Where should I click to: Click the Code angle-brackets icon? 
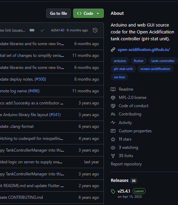(79, 13)
